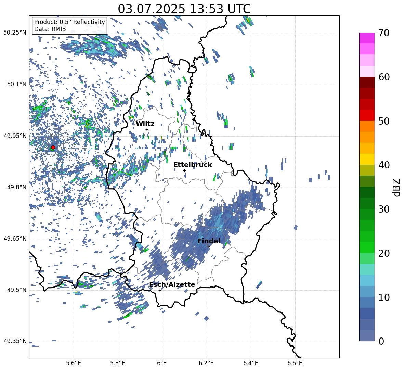Click the yellow colorbar segment above 40

click(x=367, y=159)
